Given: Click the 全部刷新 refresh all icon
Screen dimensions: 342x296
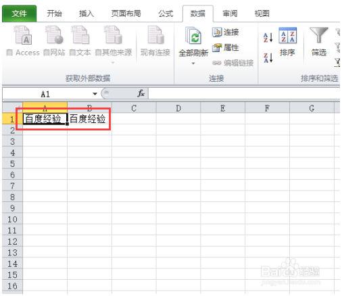Looking at the screenshot, I should coord(193,36).
